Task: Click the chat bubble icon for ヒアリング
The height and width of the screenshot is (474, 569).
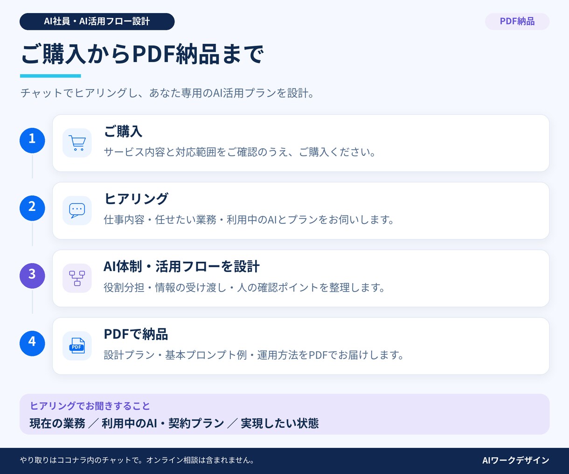Action: click(77, 210)
